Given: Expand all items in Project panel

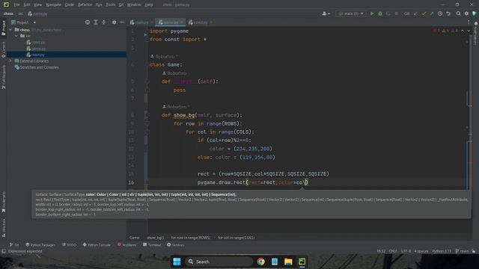Looking at the screenshot, I should tap(96, 22).
